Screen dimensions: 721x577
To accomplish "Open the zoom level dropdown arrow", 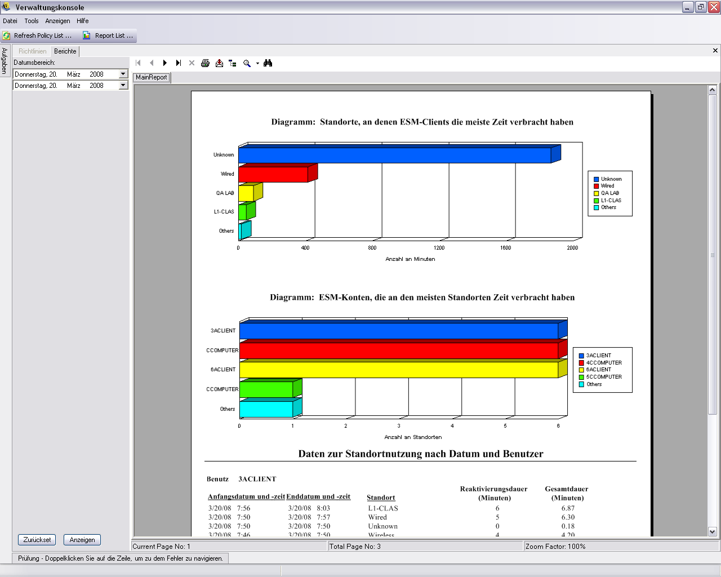I will pyautogui.click(x=257, y=63).
